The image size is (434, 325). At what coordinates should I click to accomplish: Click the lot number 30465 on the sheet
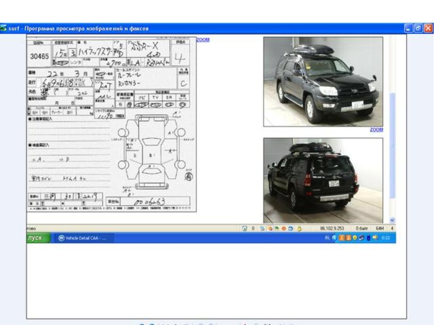click(39, 56)
